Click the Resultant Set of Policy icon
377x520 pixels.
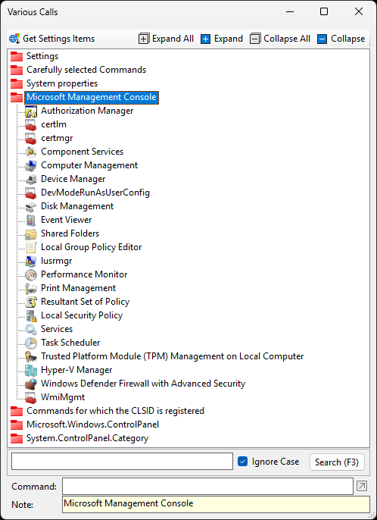[31, 302]
